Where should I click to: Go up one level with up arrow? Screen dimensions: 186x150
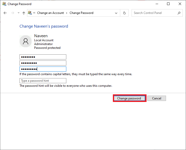[x=24, y=13]
